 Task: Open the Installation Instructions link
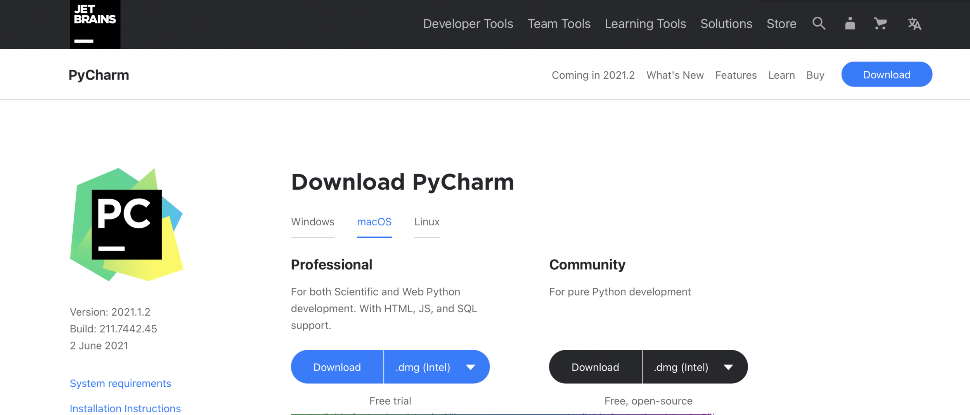click(x=125, y=408)
